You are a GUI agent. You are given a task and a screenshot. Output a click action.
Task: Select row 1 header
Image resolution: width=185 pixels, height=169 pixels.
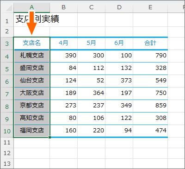(7, 19)
